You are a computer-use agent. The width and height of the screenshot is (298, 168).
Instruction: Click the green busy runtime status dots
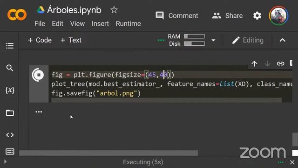(161, 40)
